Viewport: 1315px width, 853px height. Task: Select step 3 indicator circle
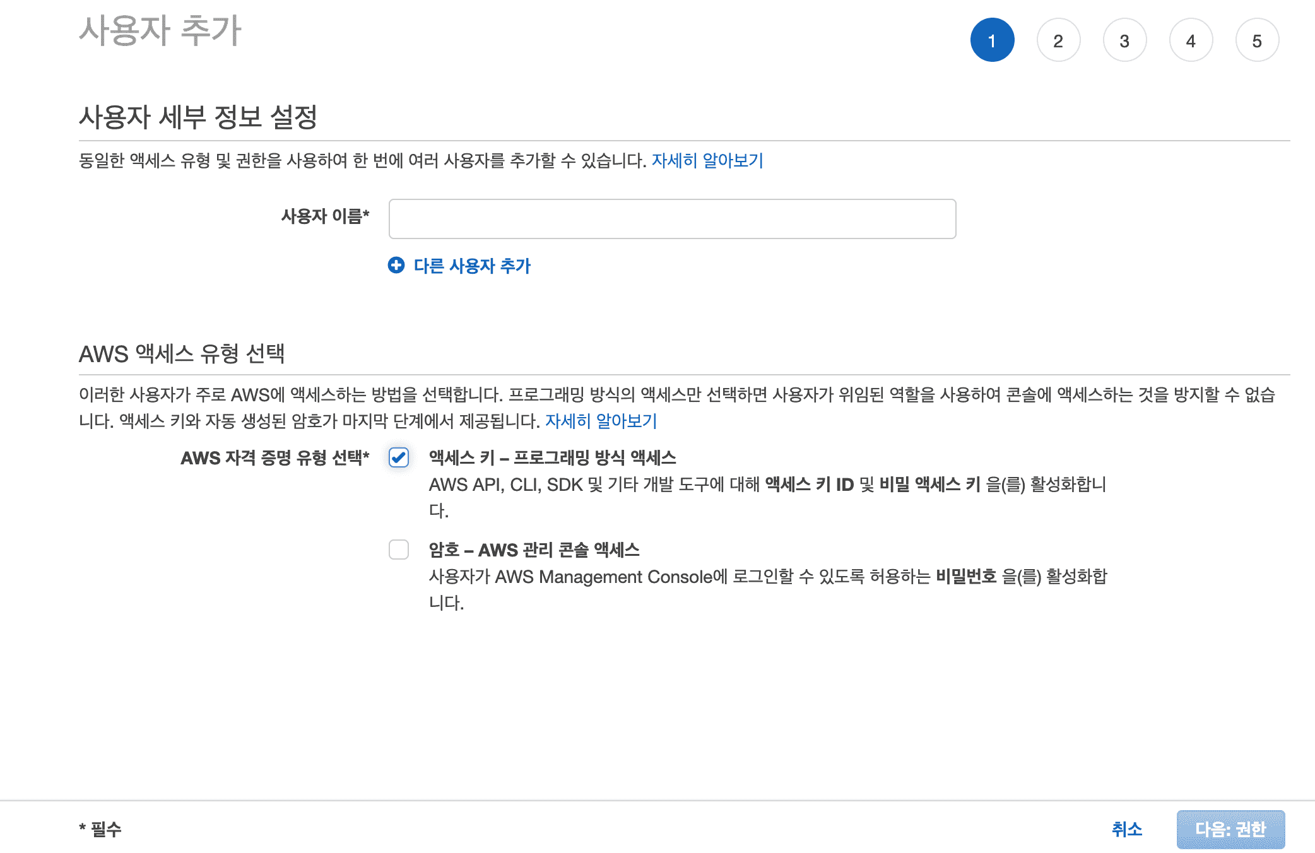pos(1124,40)
